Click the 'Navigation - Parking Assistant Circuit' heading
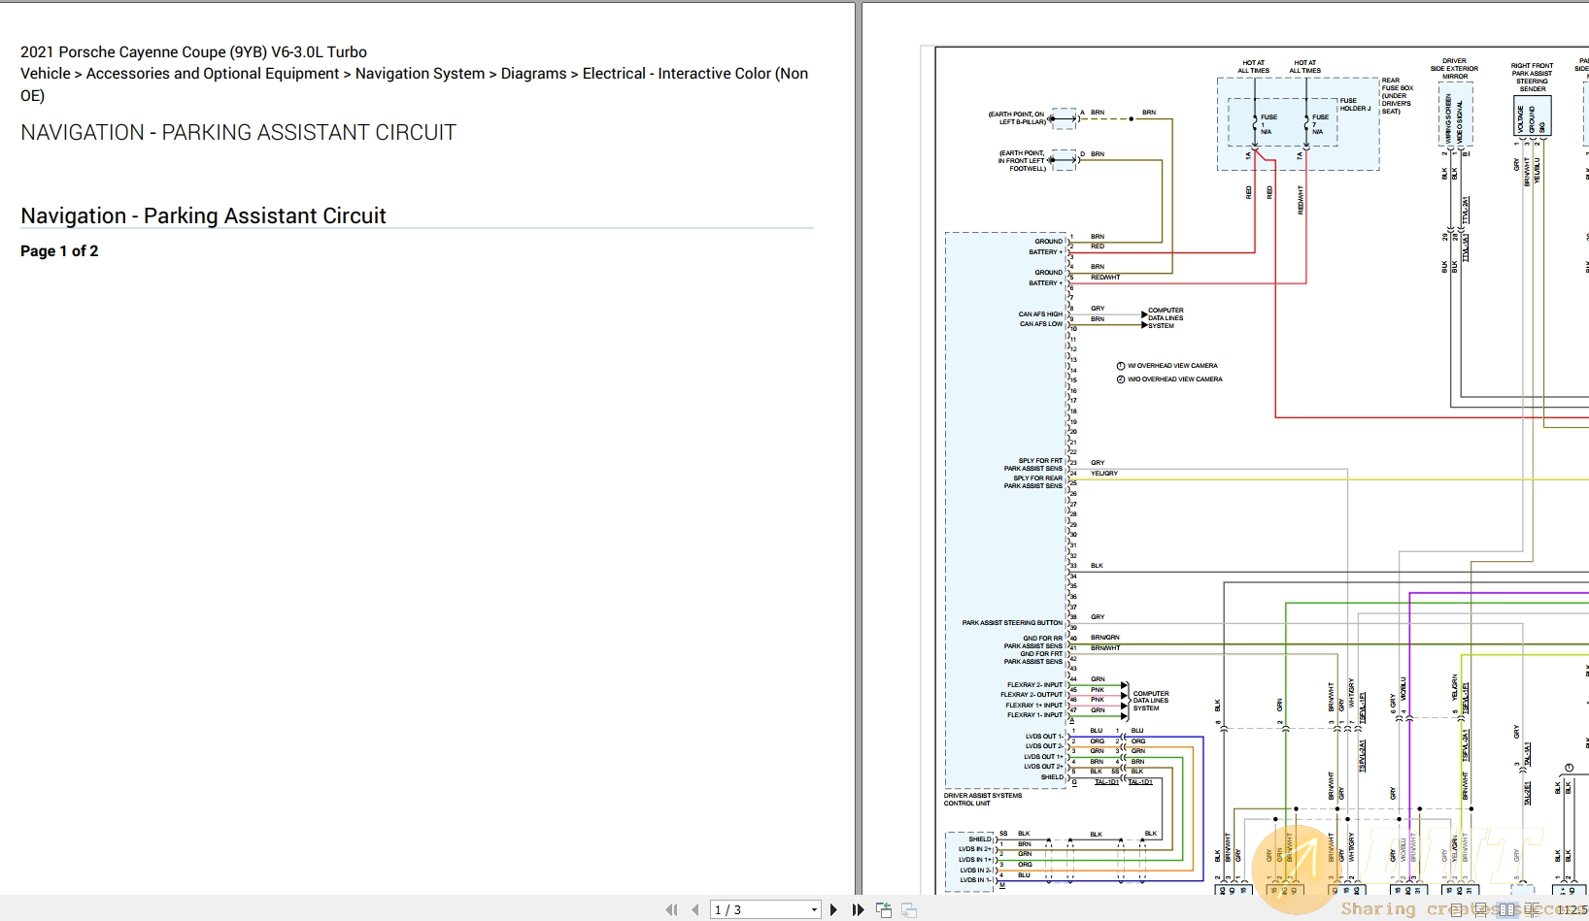1589x921 pixels. [x=203, y=215]
